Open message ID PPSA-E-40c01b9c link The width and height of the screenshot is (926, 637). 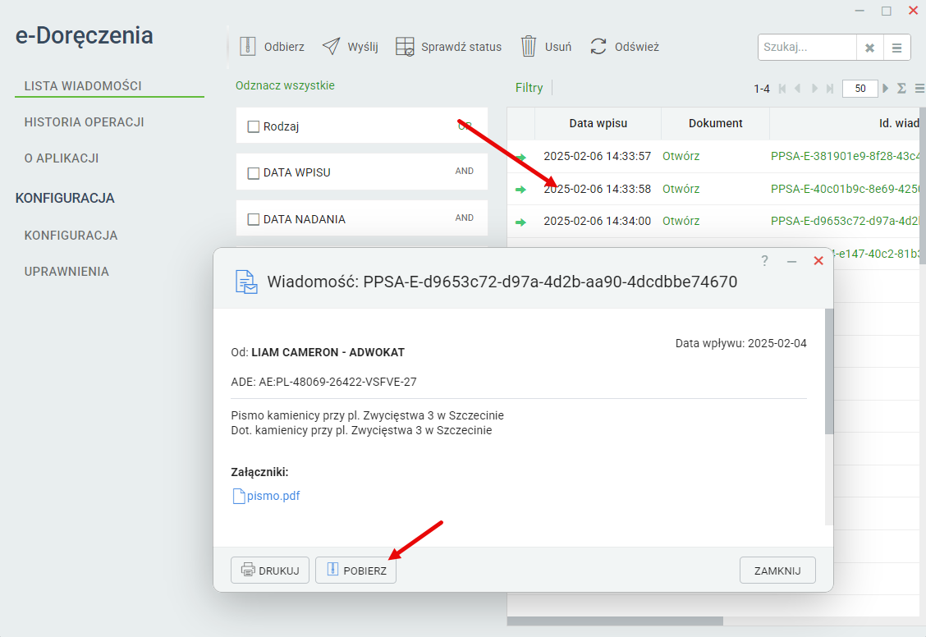pyautogui.click(x=845, y=189)
